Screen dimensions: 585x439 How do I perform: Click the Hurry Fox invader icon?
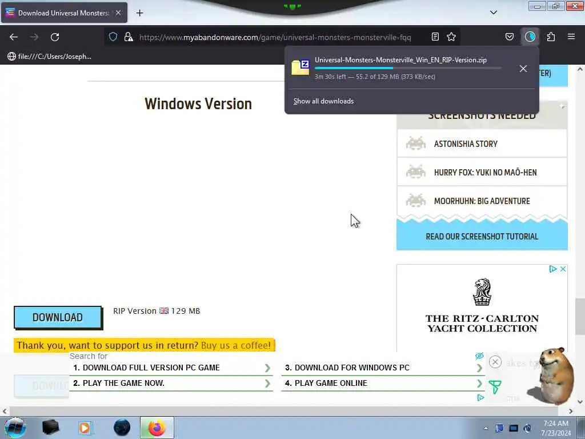tap(416, 172)
